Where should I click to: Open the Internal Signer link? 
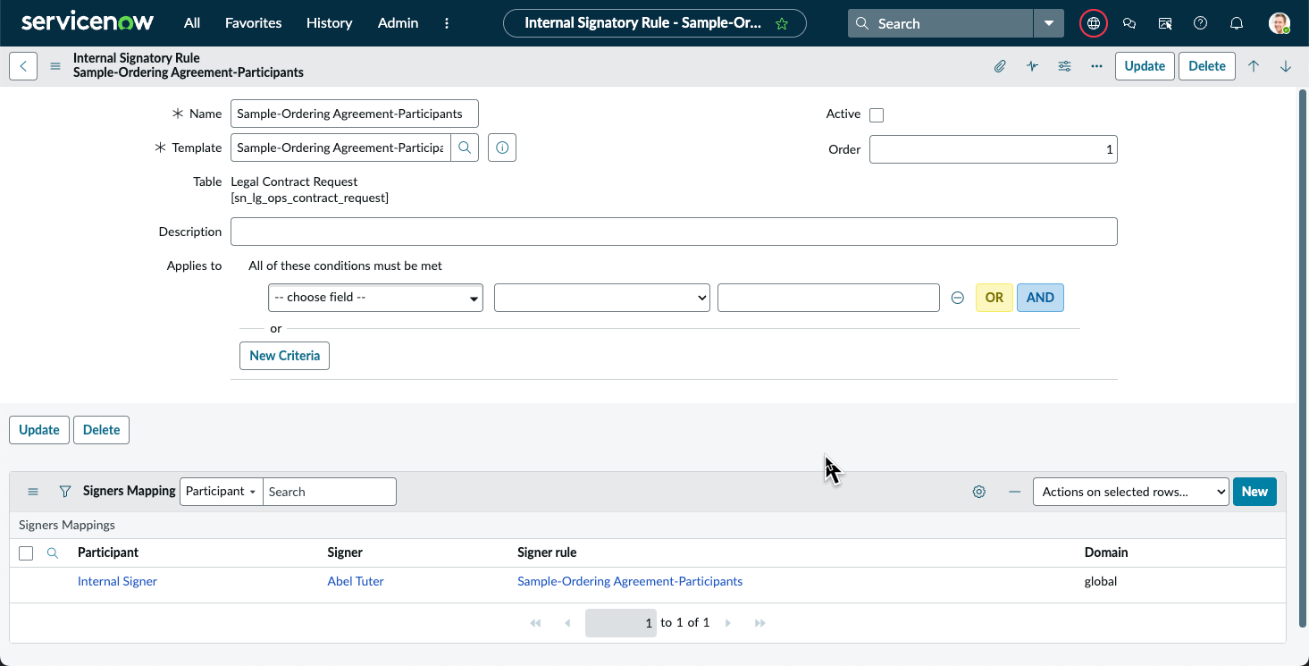coord(117,581)
